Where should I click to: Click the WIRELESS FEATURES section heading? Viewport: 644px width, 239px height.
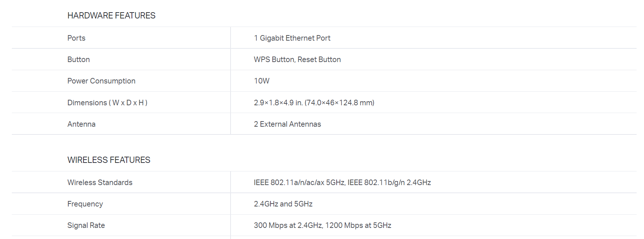109,160
